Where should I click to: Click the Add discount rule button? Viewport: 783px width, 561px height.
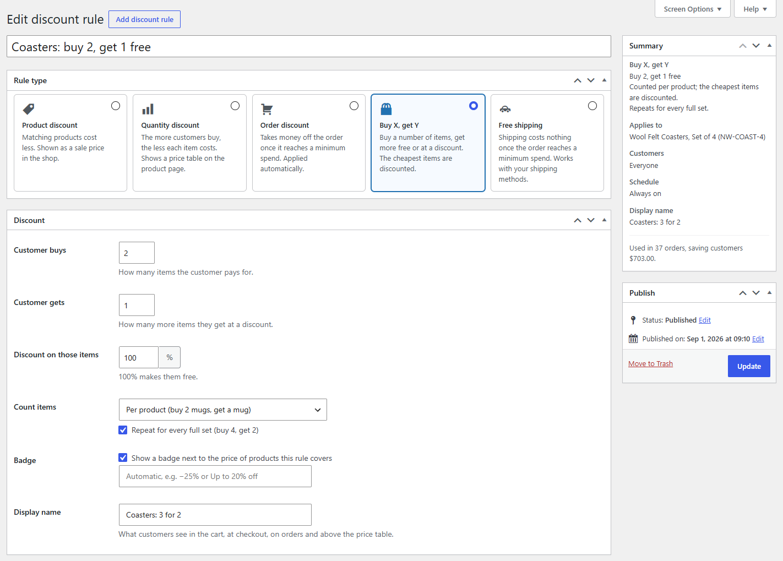pos(144,19)
